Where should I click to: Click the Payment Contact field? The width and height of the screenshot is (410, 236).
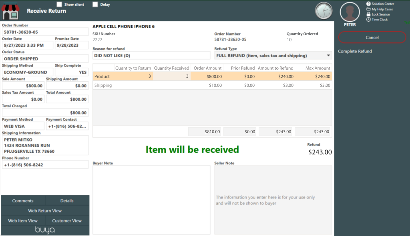pos(67,126)
